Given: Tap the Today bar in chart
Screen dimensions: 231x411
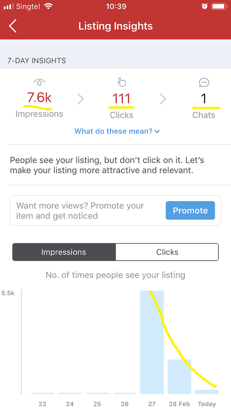Looking at the screenshot, I should click(207, 392).
